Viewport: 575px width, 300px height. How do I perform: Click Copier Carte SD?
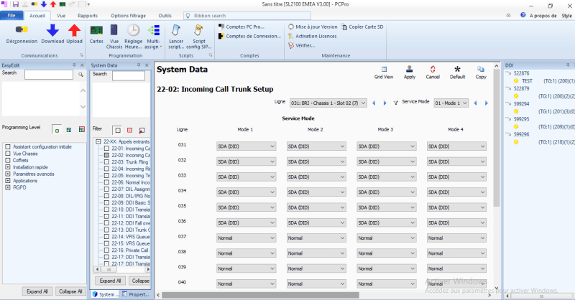(362, 27)
